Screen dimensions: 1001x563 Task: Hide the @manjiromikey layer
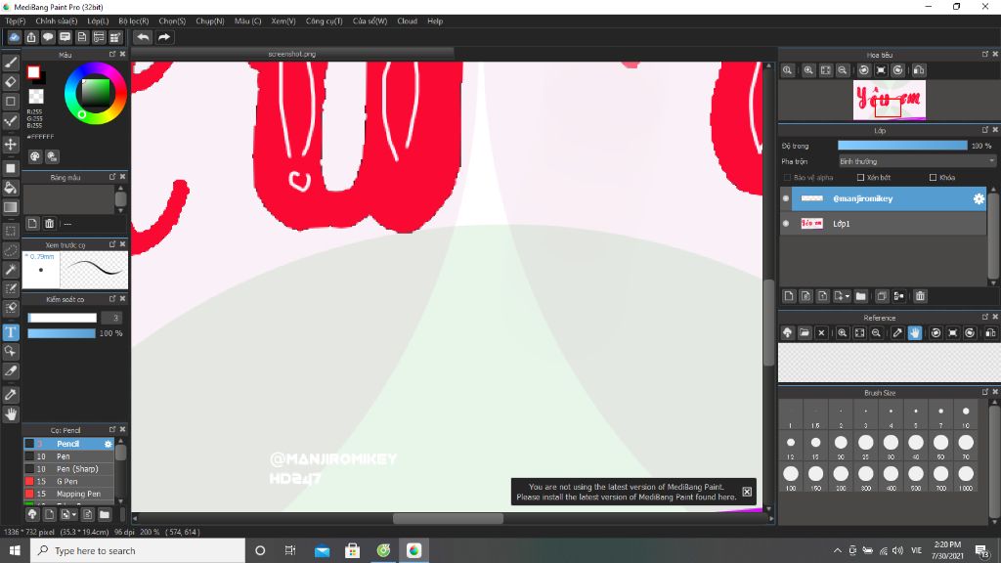pyautogui.click(x=786, y=198)
